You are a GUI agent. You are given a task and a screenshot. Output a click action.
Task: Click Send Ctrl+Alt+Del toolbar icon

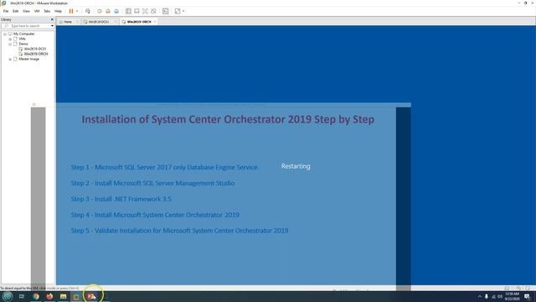coord(88,11)
